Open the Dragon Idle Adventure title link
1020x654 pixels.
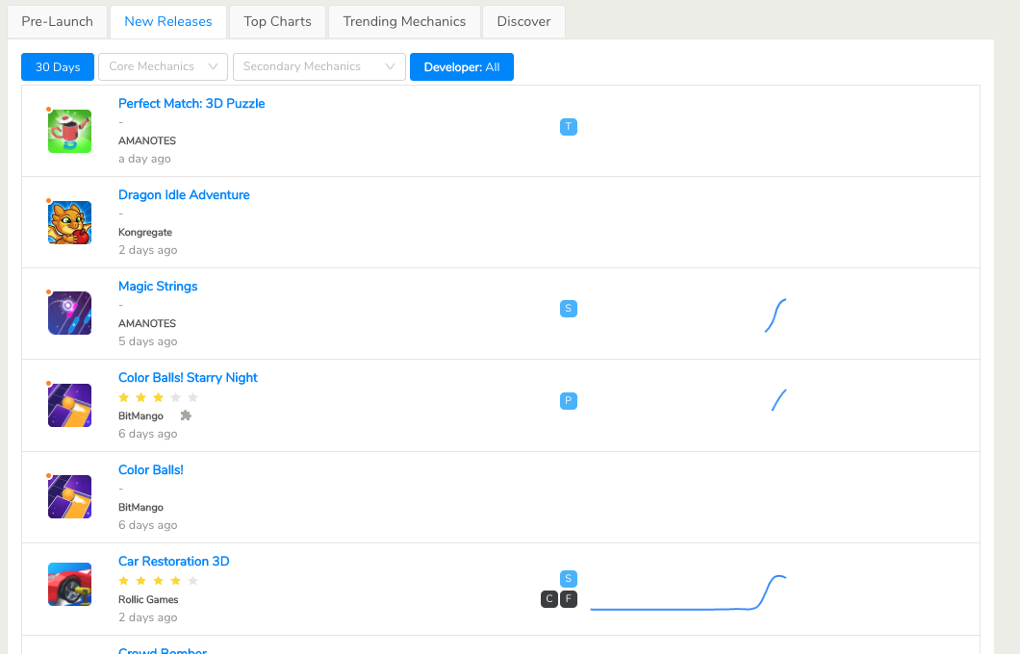[184, 195]
